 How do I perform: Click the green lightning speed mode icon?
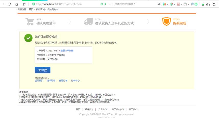pyautogui.click(x=105, y=4)
